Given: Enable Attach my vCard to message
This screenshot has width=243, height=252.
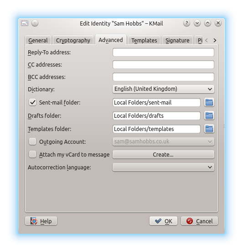Looking at the screenshot, I should pyautogui.click(x=32, y=154).
